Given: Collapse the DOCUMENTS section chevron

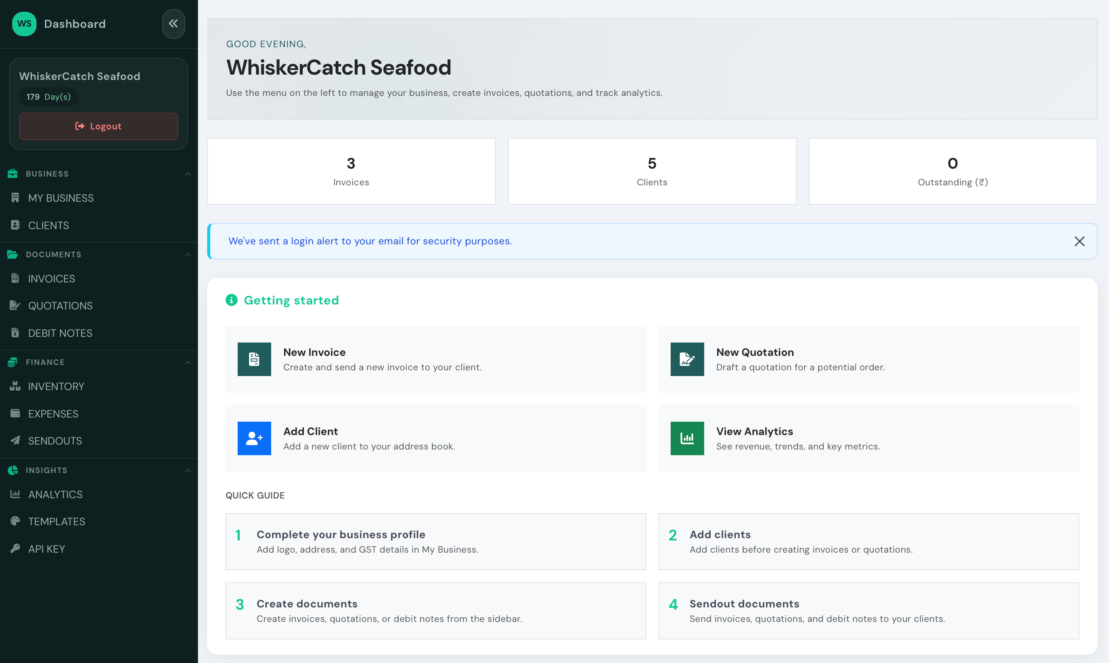Looking at the screenshot, I should pyautogui.click(x=188, y=255).
